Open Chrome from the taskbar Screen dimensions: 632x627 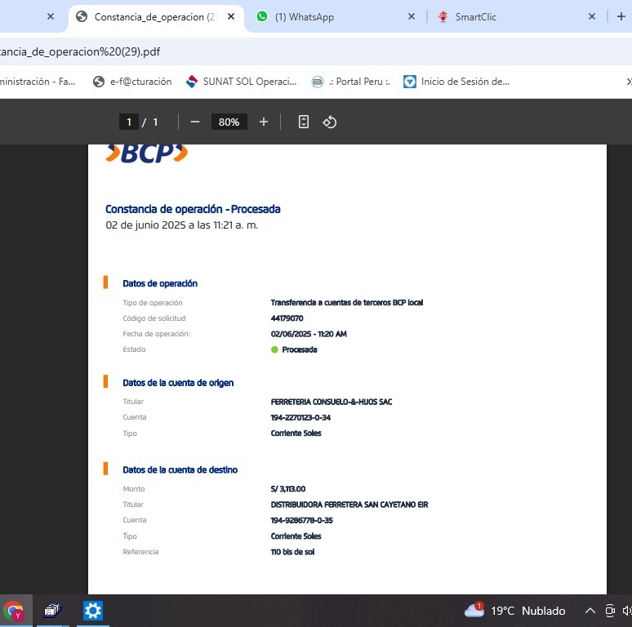pos(14,611)
